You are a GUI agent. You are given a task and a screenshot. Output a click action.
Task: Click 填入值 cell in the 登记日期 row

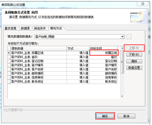[78, 61]
